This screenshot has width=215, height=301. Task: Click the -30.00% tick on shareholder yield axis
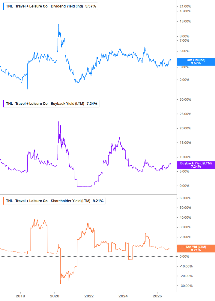pos(186,286)
